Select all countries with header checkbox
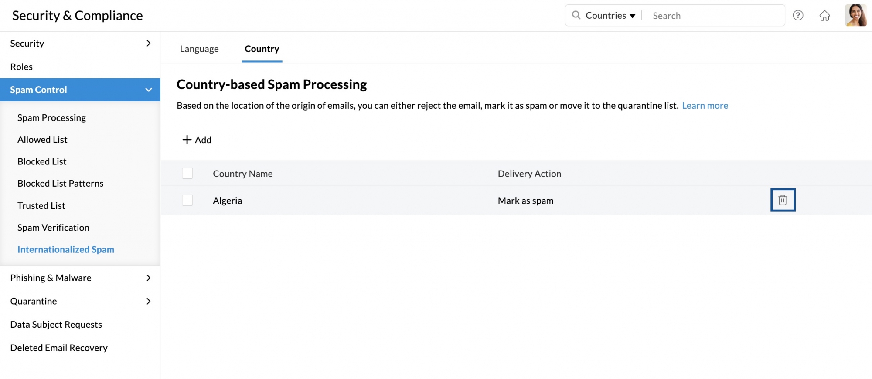 pos(187,173)
